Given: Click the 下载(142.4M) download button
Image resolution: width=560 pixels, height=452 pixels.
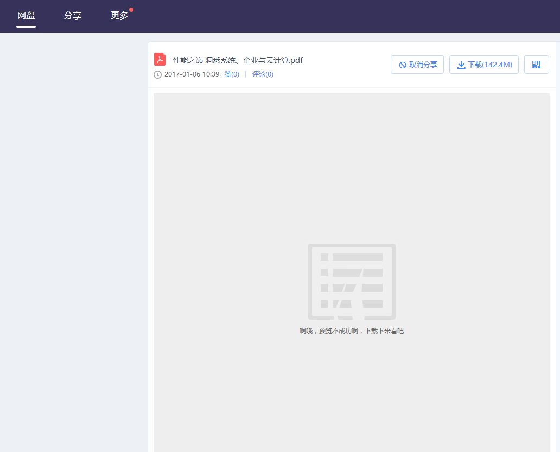Looking at the screenshot, I should 484,64.
